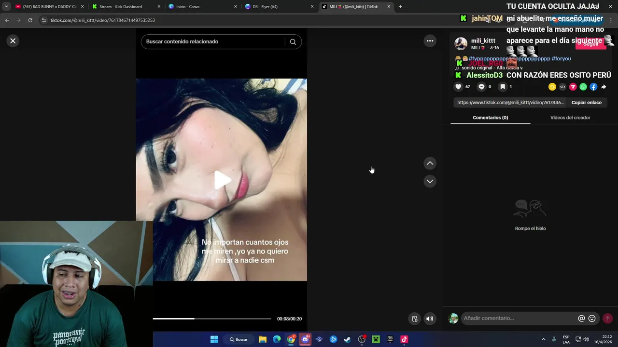Screen dimensions: 618x347
Task: Click the 'sonido original' sound link
Action: click(x=489, y=68)
